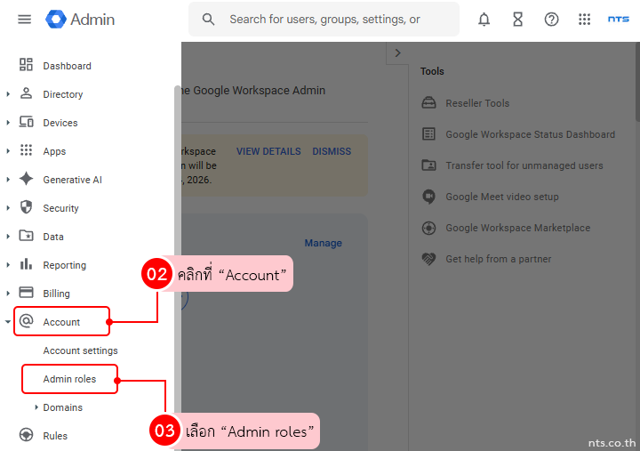This screenshot has width=640, height=451.
Task: Open the Domains menu item
Action: click(63, 407)
